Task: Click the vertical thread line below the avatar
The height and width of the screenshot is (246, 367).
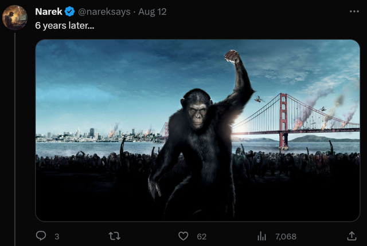Action: (15, 139)
